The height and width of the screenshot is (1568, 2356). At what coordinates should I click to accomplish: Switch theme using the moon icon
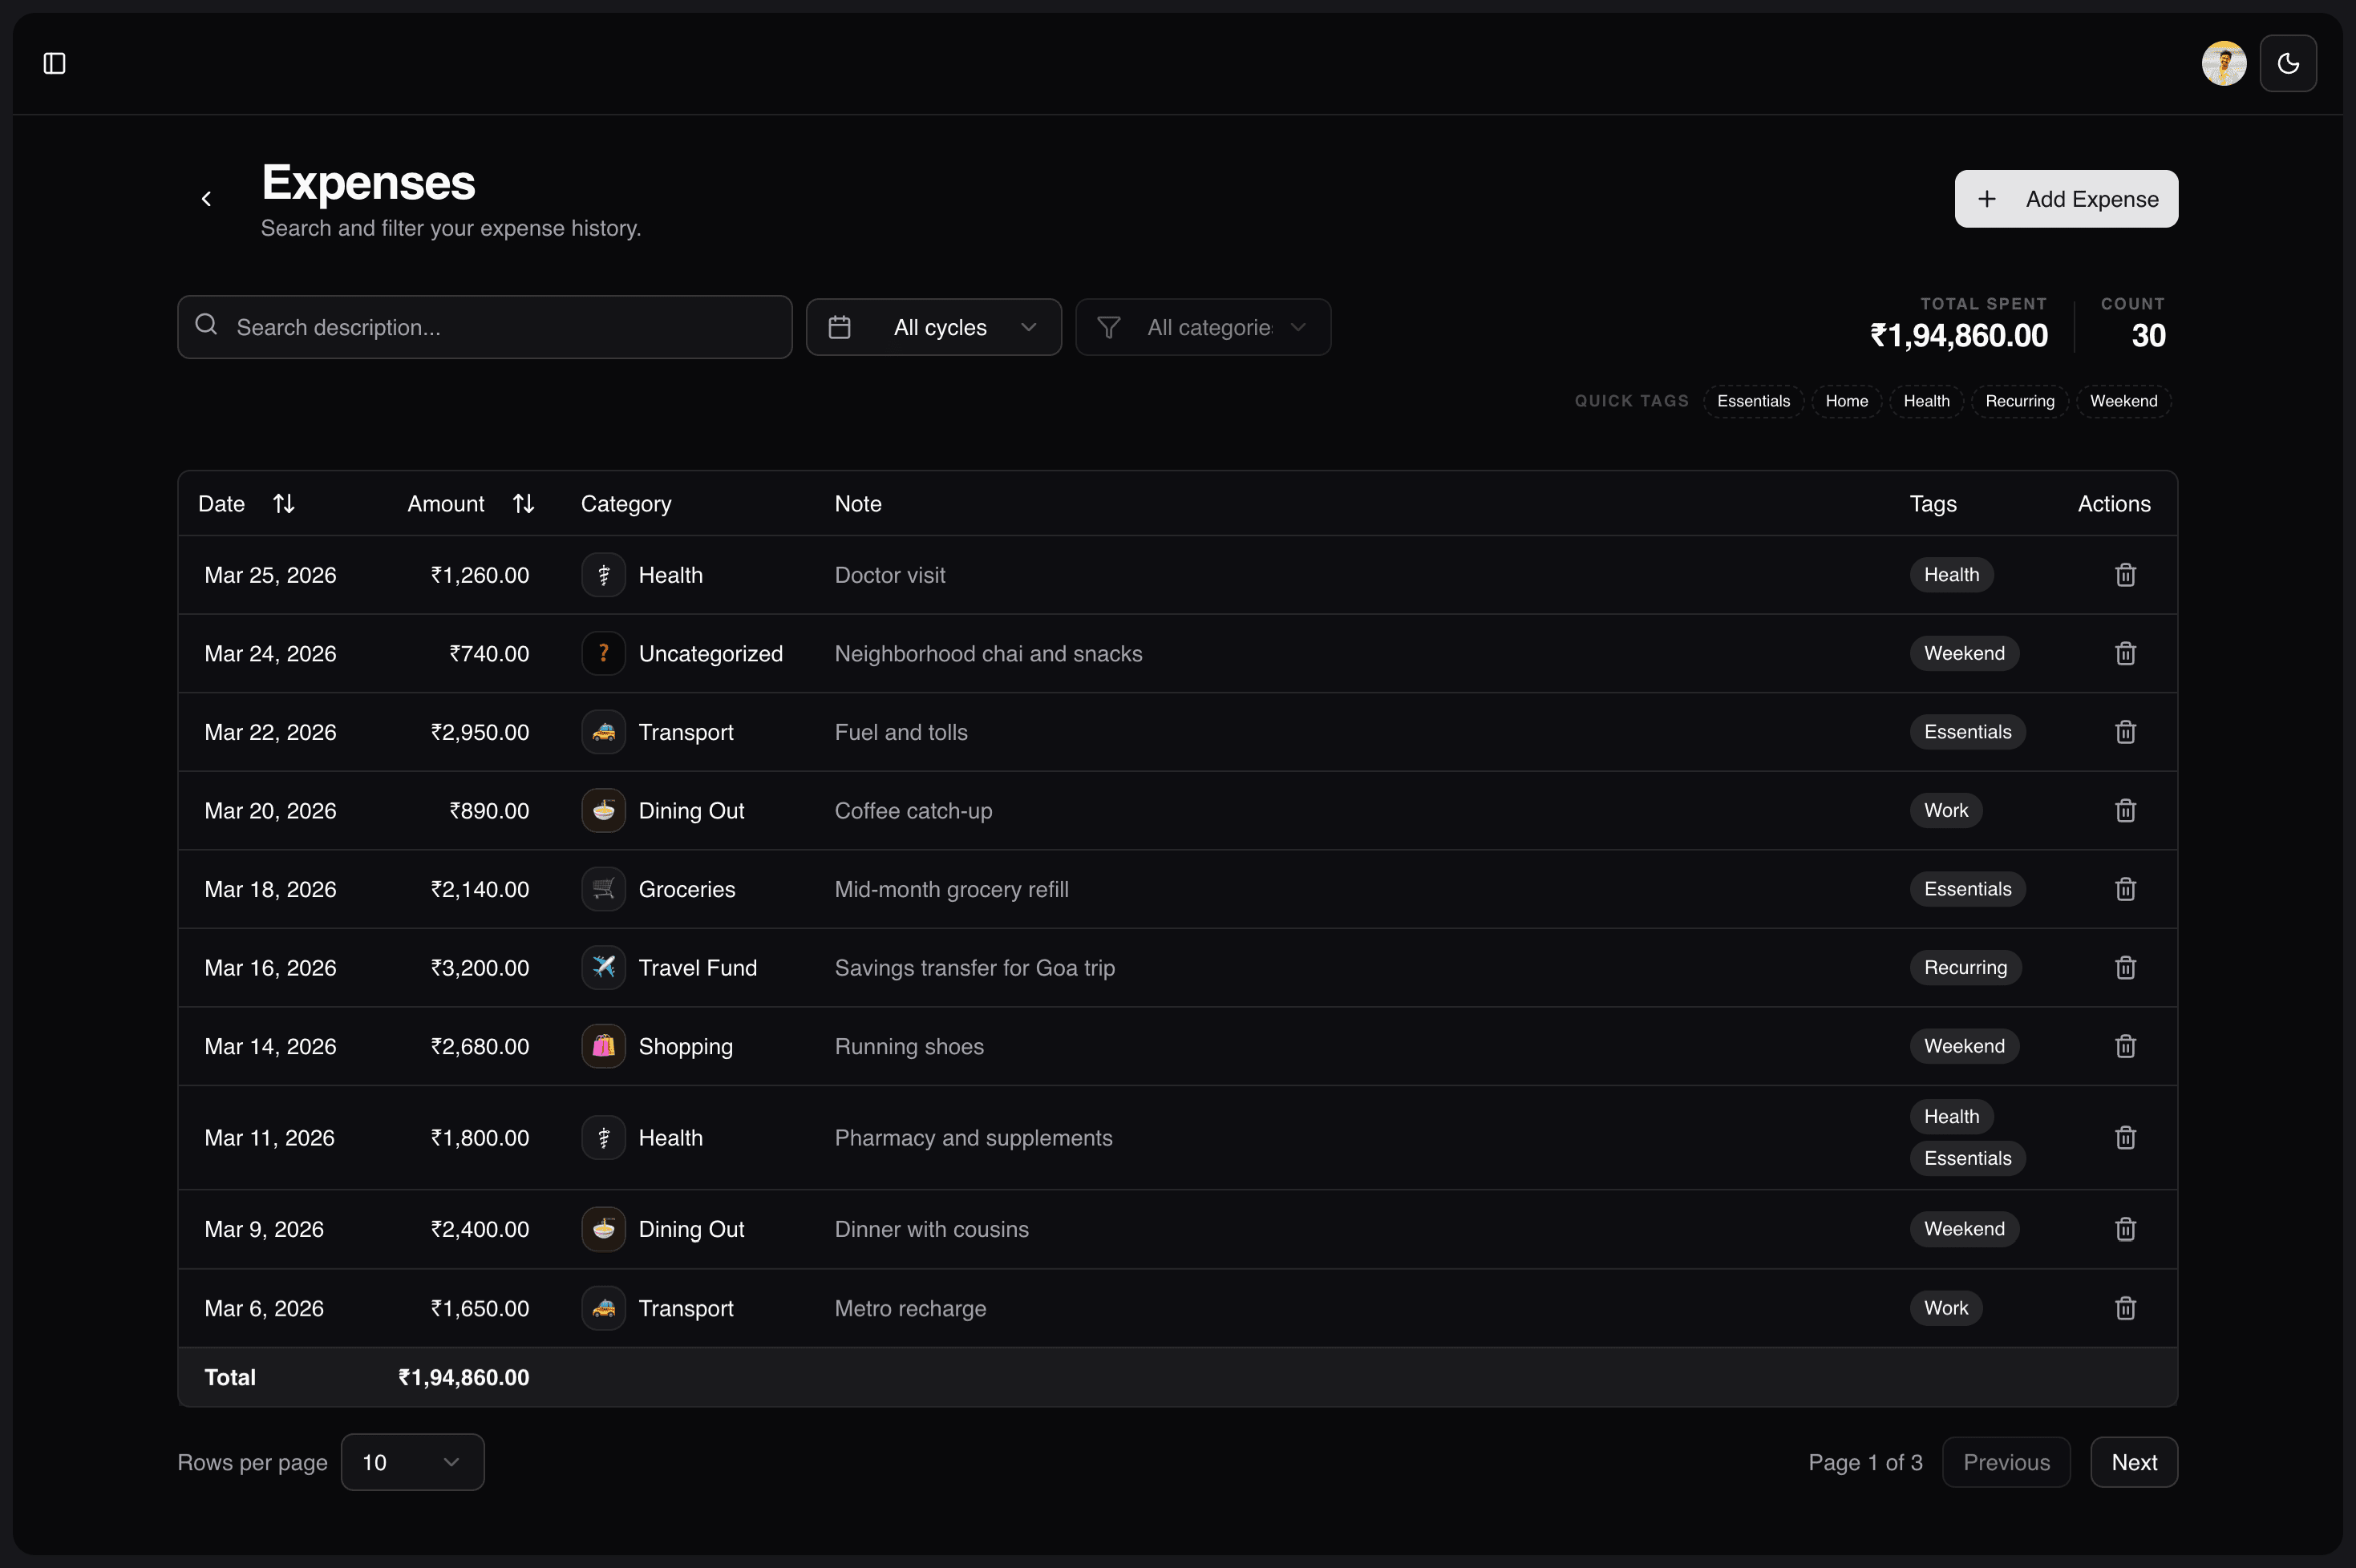tap(2288, 63)
